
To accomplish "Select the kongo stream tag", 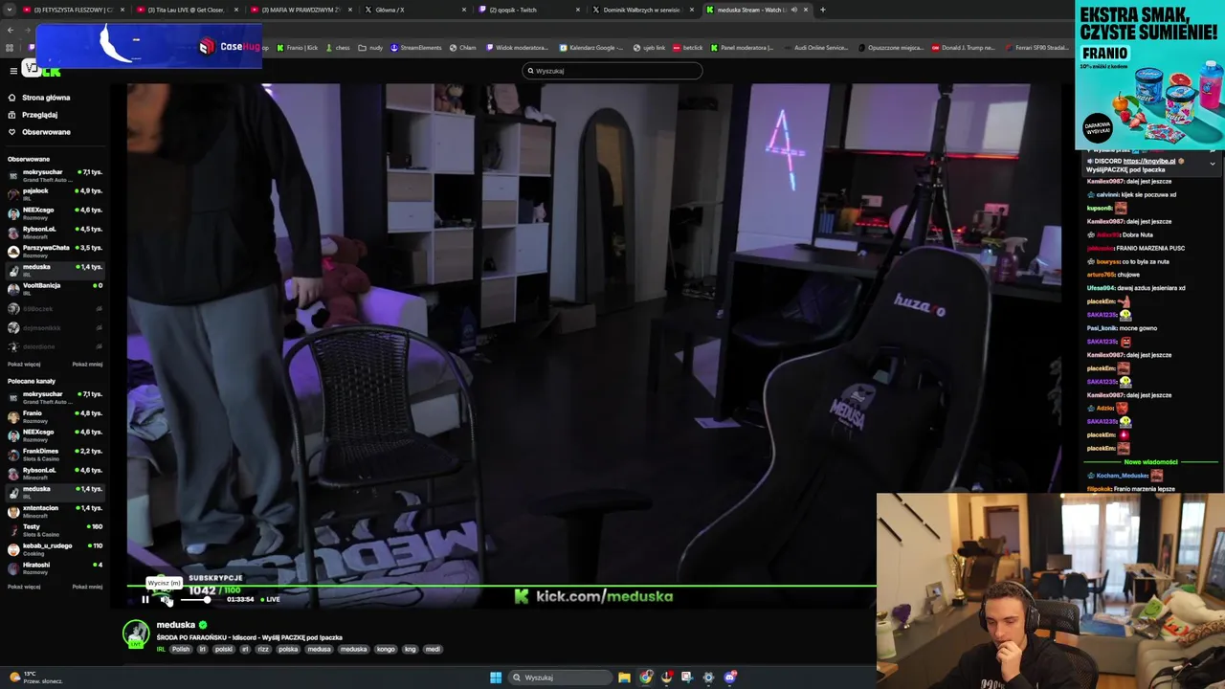I will coord(386,649).
